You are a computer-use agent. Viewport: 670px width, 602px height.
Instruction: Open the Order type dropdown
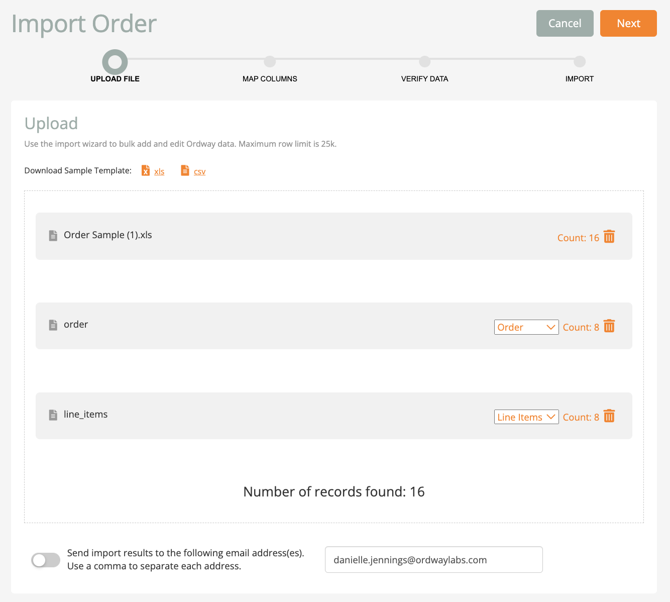tap(526, 327)
